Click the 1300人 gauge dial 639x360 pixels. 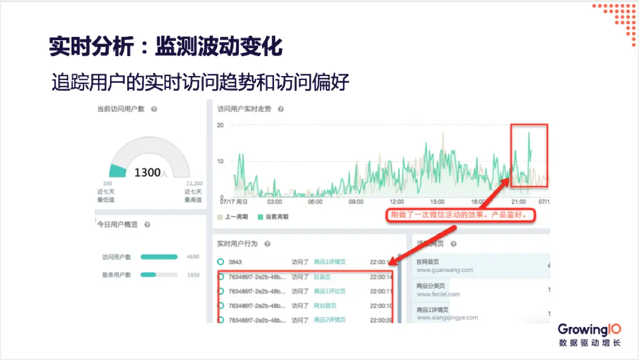150,157
